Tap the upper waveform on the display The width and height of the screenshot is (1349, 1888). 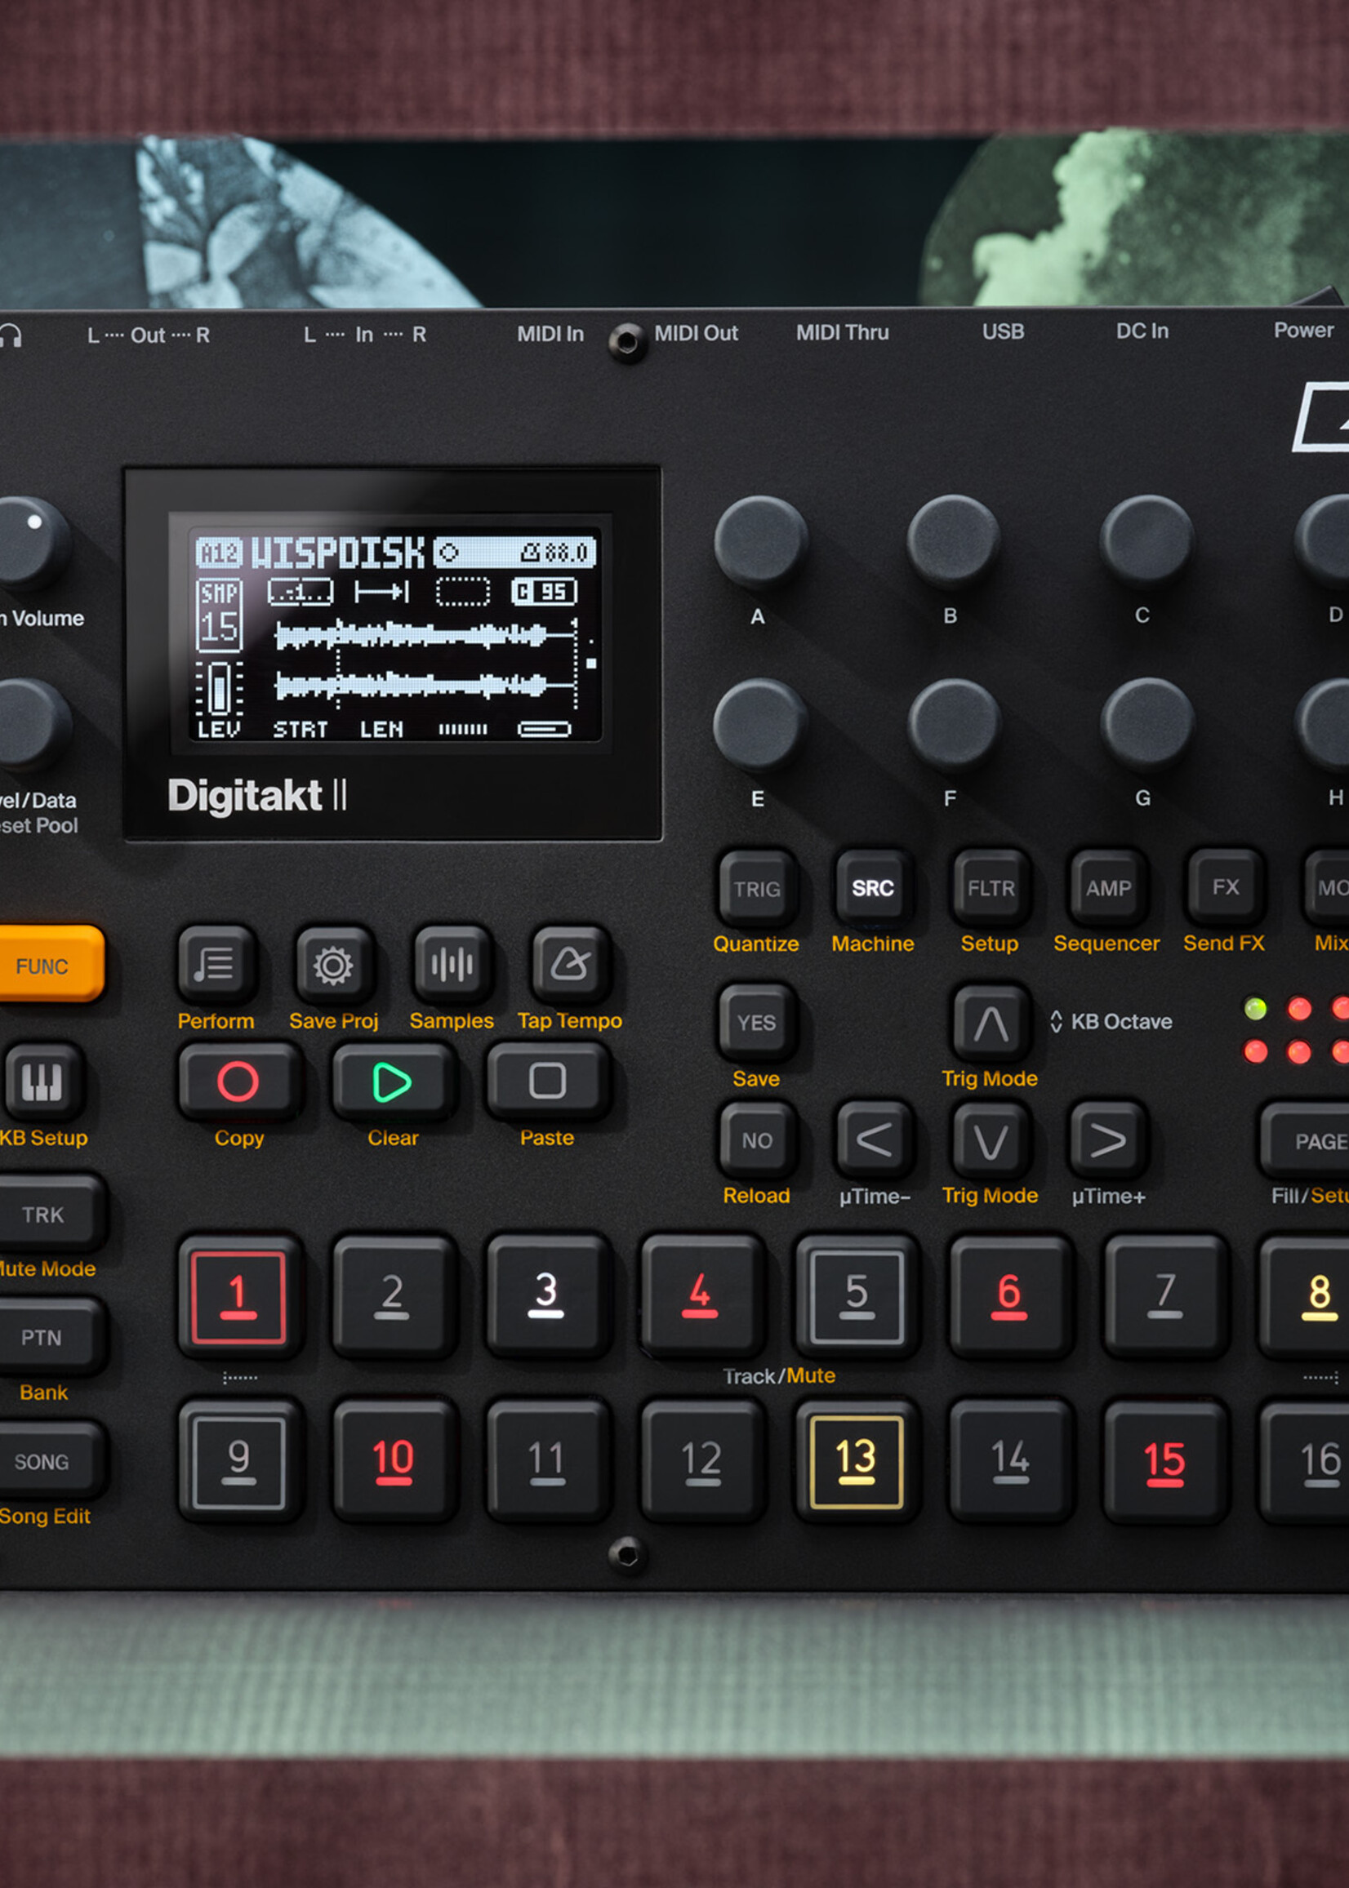tap(425, 636)
